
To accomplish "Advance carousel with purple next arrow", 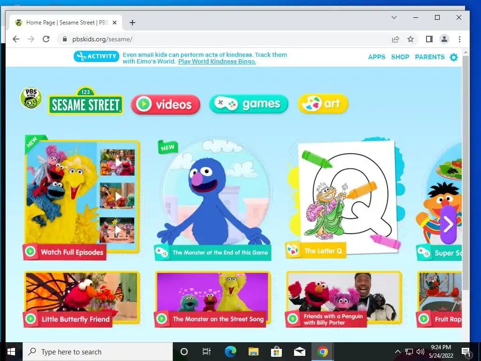I will click(448, 225).
